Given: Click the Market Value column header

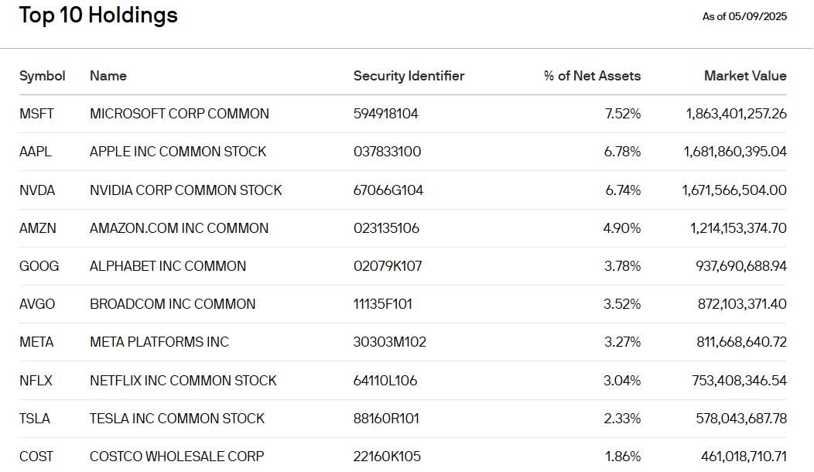Looking at the screenshot, I should pos(744,76).
